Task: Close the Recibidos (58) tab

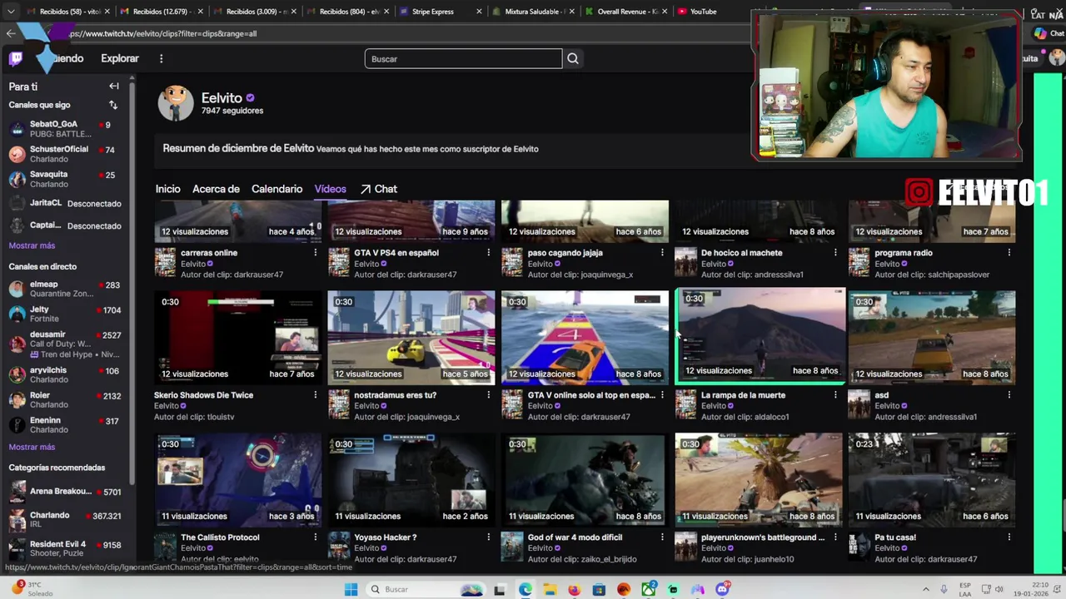Action: (x=107, y=12)
